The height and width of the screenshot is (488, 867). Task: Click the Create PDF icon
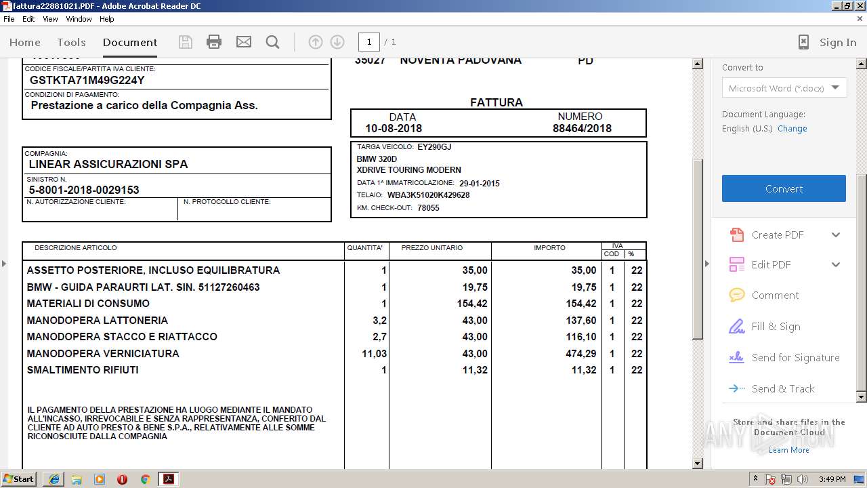[x=736, y=235]
